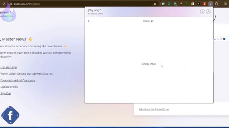The width and height of the screenshot is (229, 128).
Task: Open the Extensions puzzle piece menu
Action: pyautogui.click(x=216, y=4)
